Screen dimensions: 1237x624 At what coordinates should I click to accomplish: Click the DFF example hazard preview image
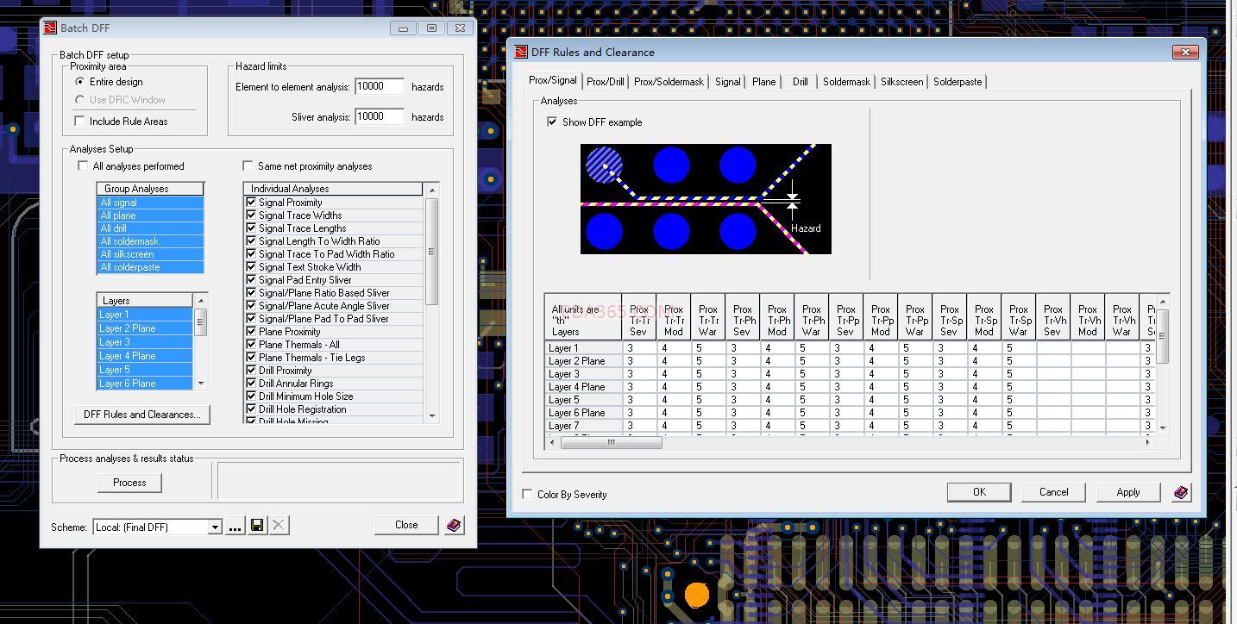point(706,199)
